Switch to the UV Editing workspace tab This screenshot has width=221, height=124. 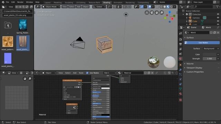(x=81, y=2)
